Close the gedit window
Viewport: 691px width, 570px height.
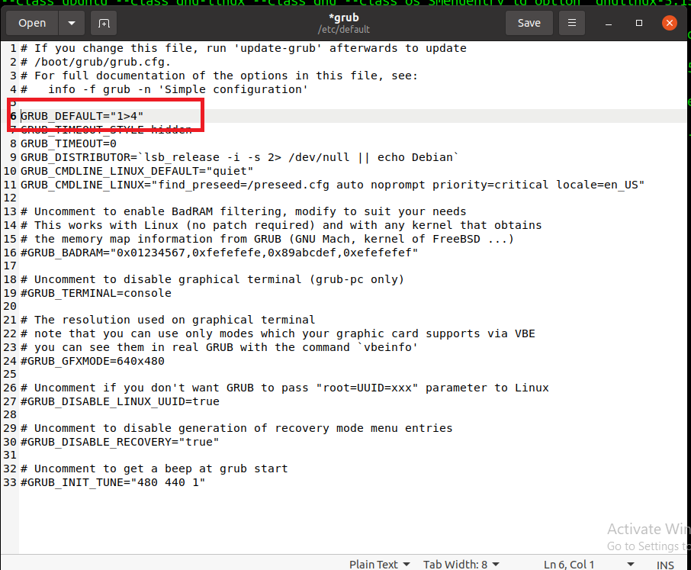[669, 23]
